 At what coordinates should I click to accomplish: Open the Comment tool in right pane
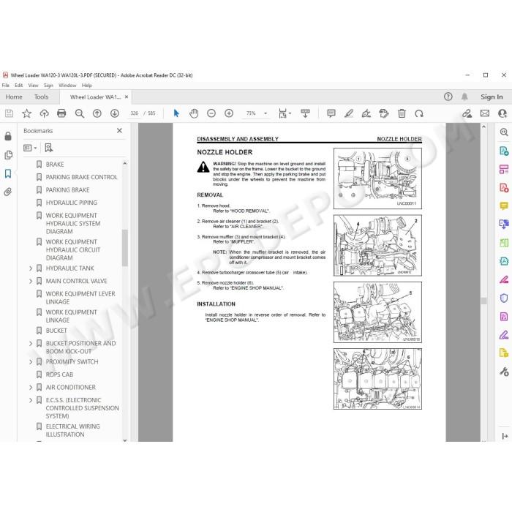tap(504, 206)
